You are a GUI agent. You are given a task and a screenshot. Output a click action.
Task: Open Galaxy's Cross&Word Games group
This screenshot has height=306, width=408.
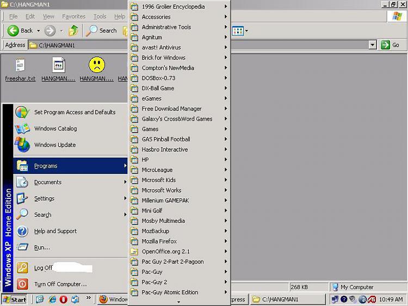click(180, 119)
